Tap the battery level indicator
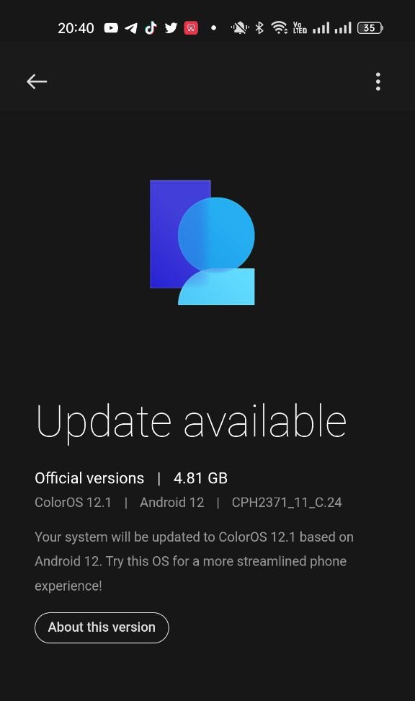This screenshot has height=701, width=415. [370, 28]
